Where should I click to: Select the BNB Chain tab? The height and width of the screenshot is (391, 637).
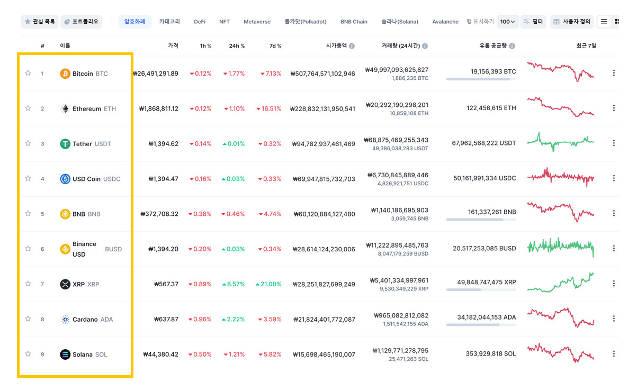(354, 22)
